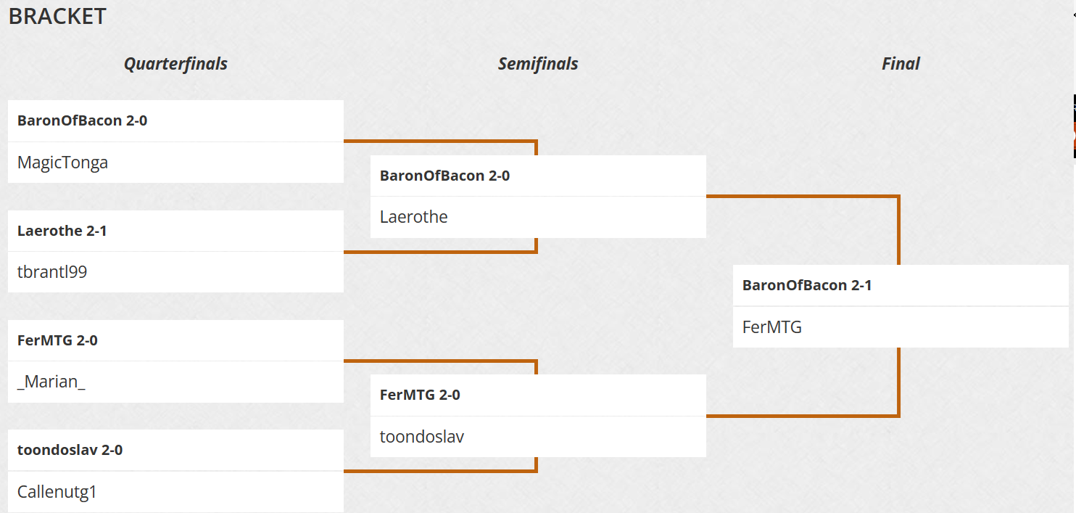Click FerMTG in the Final column

point(772,327)
